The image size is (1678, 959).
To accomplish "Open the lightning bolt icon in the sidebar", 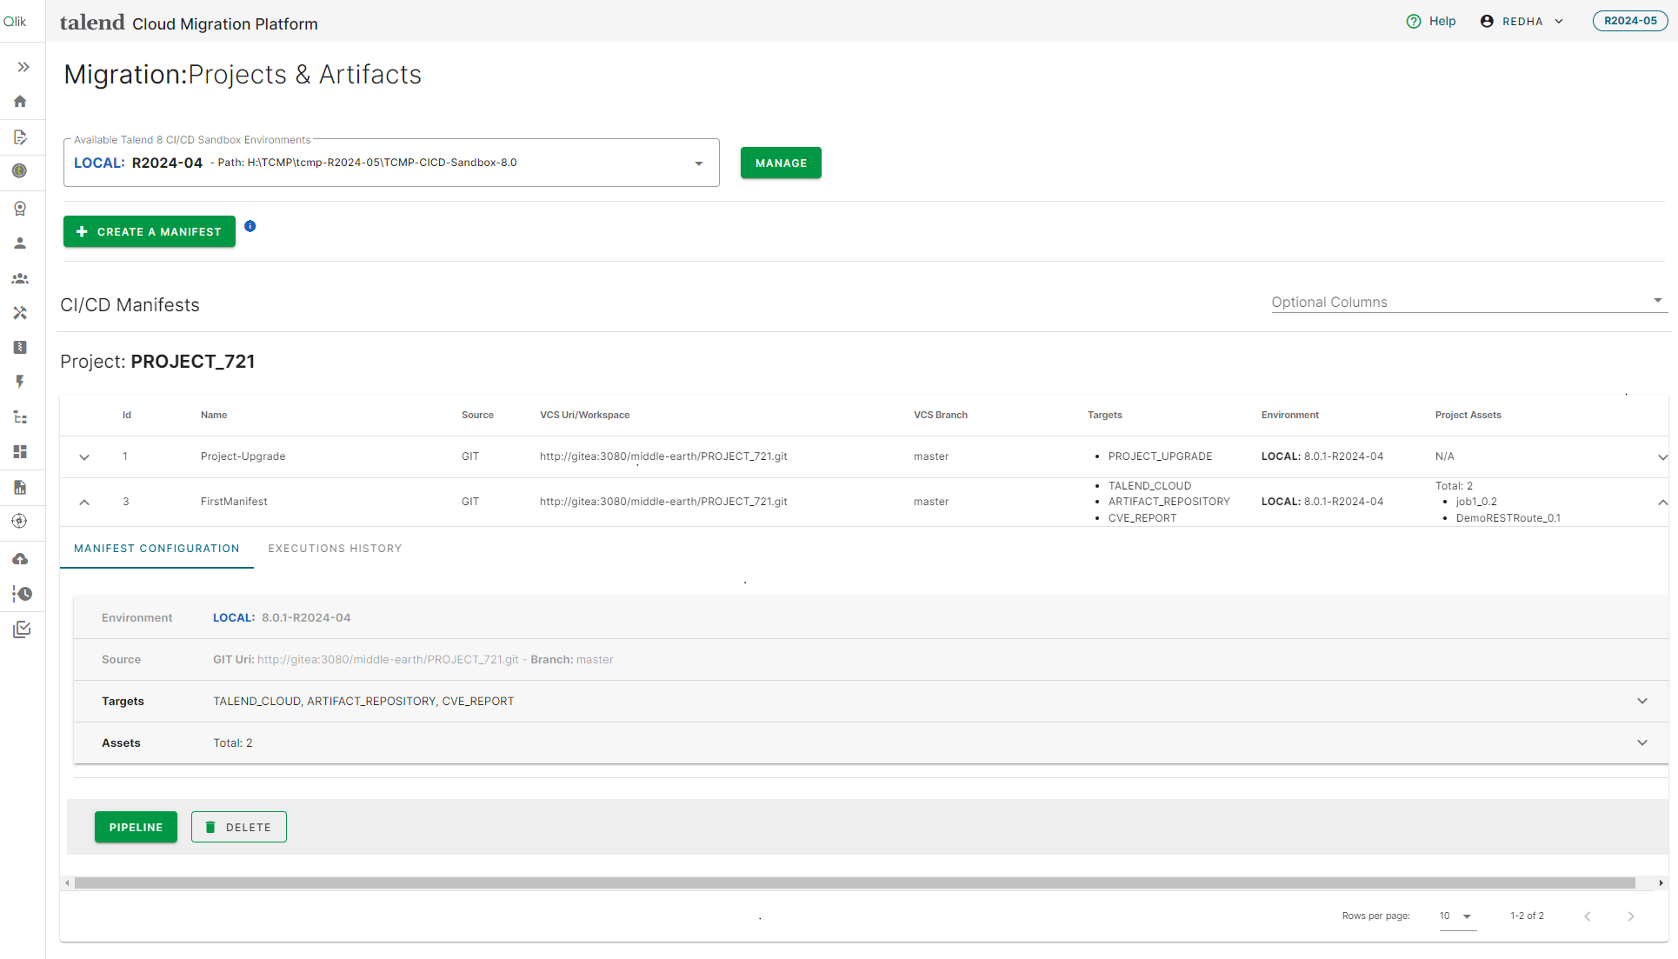I will pos(20,382).
